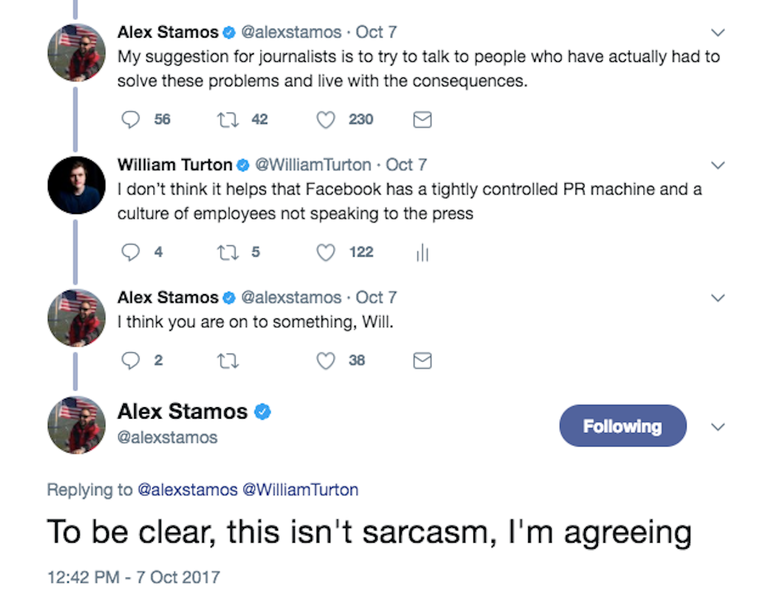Reply to Alex Stamos's journalist suggestion tweet

point(131,120)
